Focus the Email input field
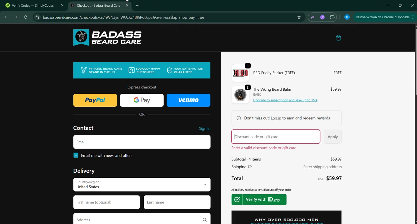 142,142
